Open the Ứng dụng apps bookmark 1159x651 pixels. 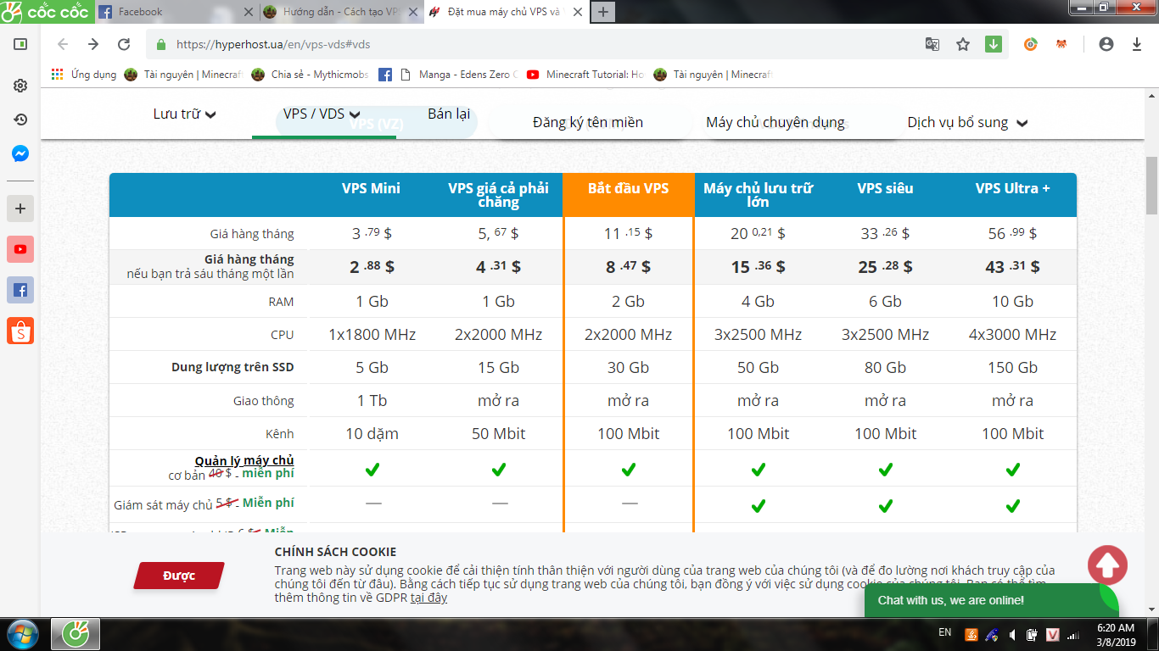tap(84, 75)
